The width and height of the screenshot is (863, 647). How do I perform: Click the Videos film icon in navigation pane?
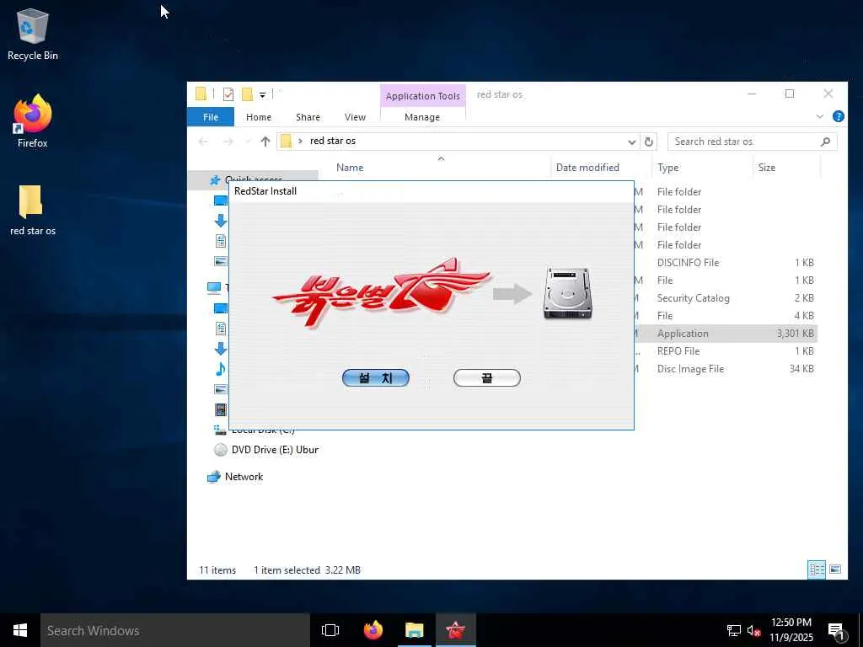click(220, 409)
